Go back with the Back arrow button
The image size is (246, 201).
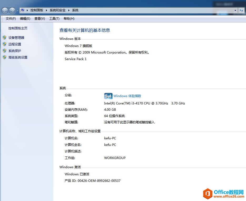click(5, 10)
